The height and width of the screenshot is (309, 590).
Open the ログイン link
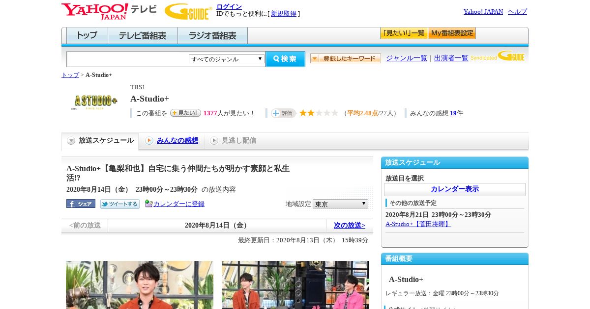pos(229,6)
